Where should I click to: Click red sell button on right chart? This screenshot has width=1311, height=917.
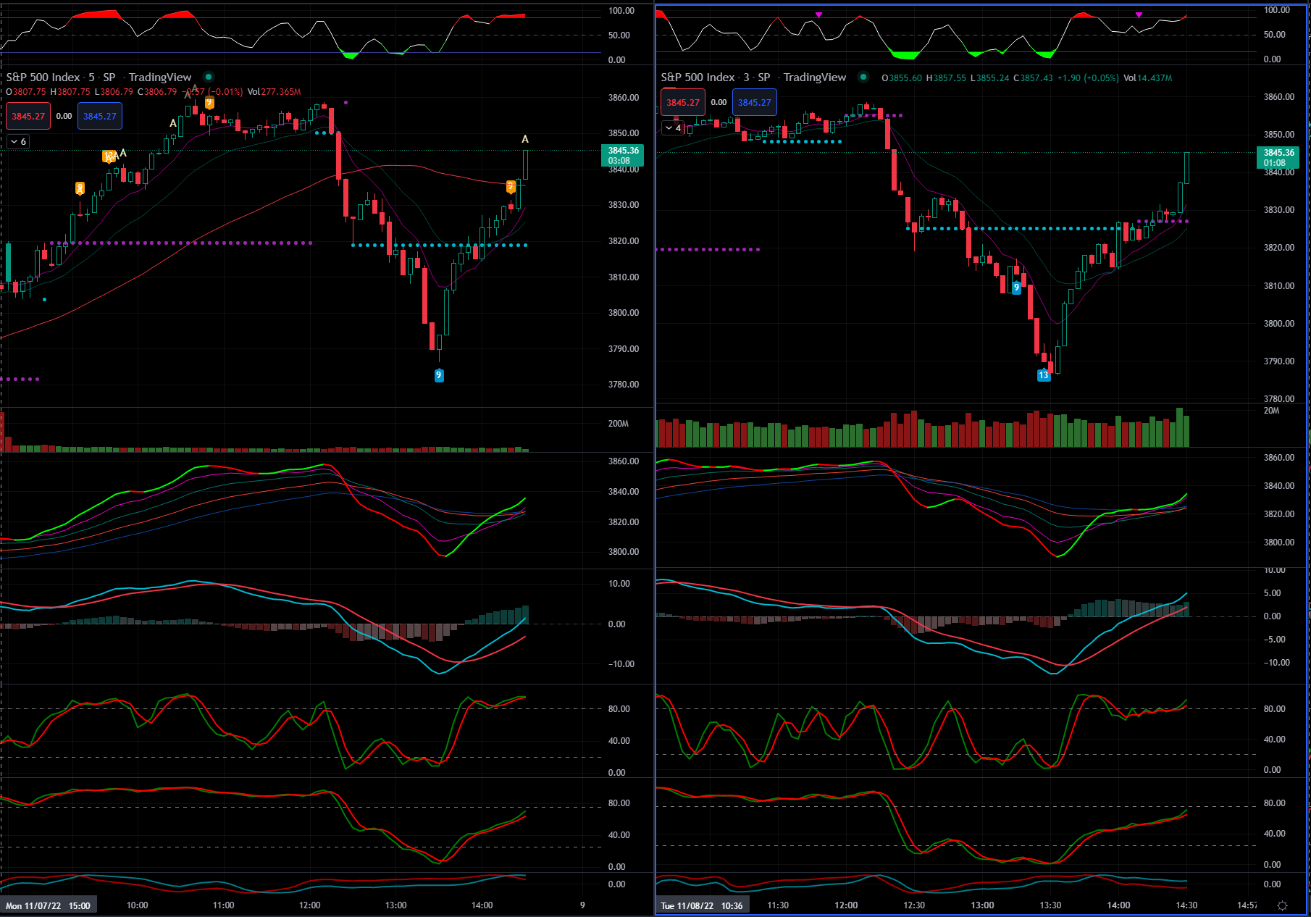683,103
